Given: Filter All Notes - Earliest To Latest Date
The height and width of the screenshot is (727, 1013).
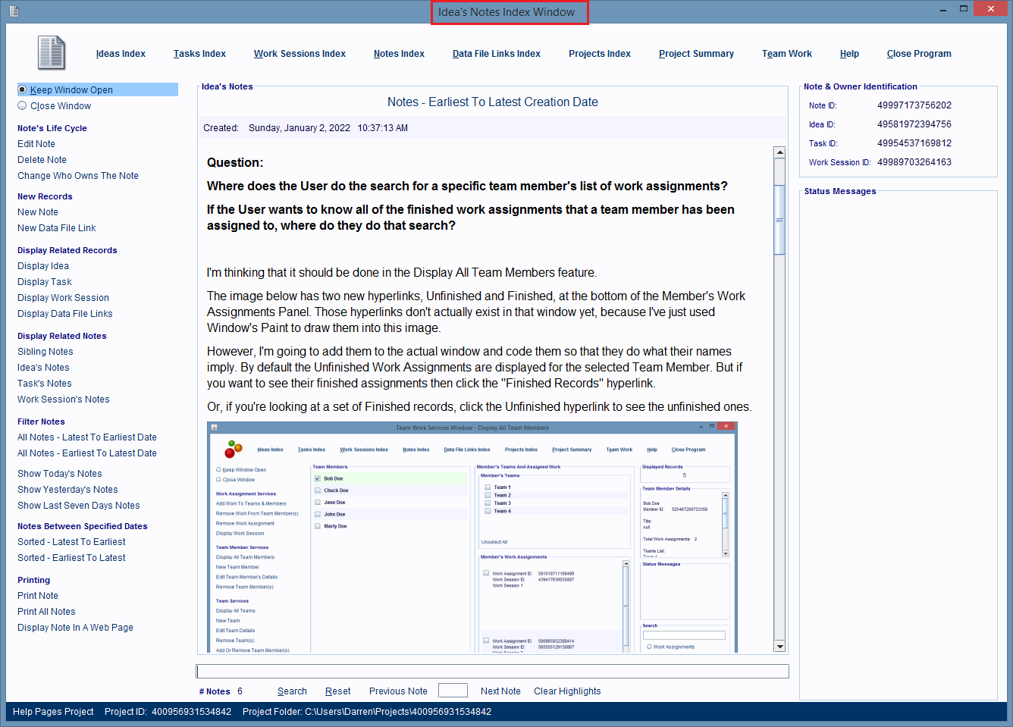Looking at the screenshot, I should pyautogui.click(x=87, y=453).
